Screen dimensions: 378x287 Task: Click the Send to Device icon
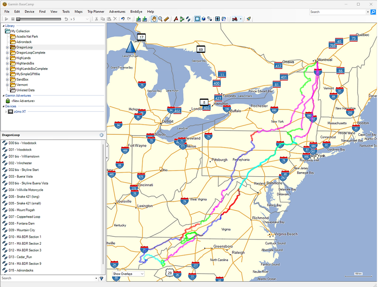pos(138,19)
